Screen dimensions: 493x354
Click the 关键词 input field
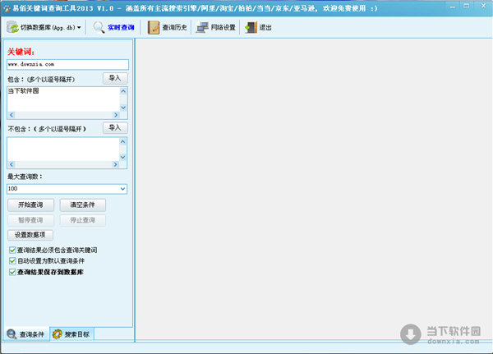click(67, 64)
